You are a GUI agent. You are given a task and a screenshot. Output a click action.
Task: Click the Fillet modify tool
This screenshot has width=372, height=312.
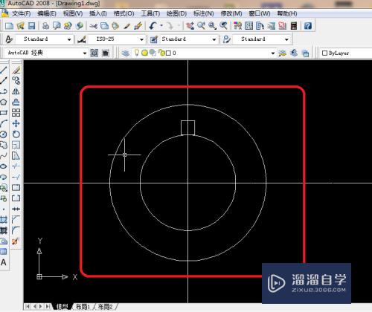16,230
